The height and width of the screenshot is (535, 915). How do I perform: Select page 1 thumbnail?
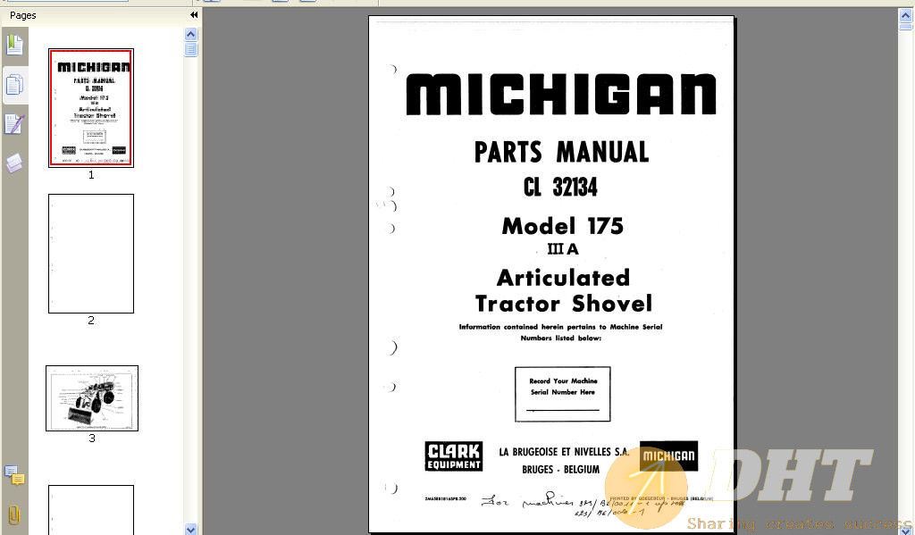tap(91, 108)
